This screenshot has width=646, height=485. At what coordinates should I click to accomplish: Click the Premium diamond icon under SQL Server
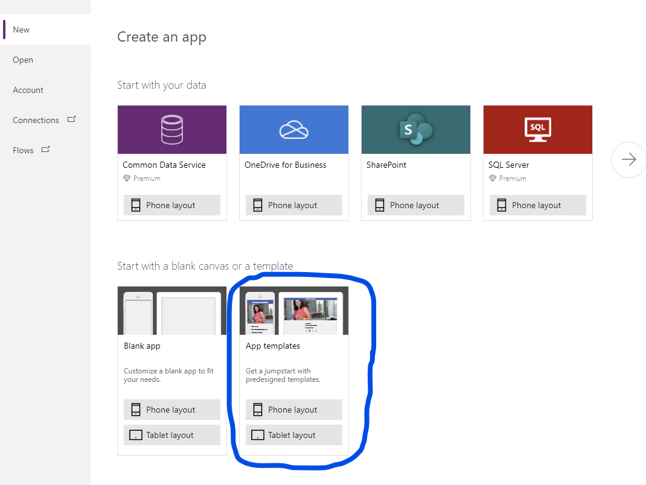(x=493, y=179)
